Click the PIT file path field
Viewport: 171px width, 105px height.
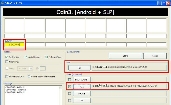[129, 68]
